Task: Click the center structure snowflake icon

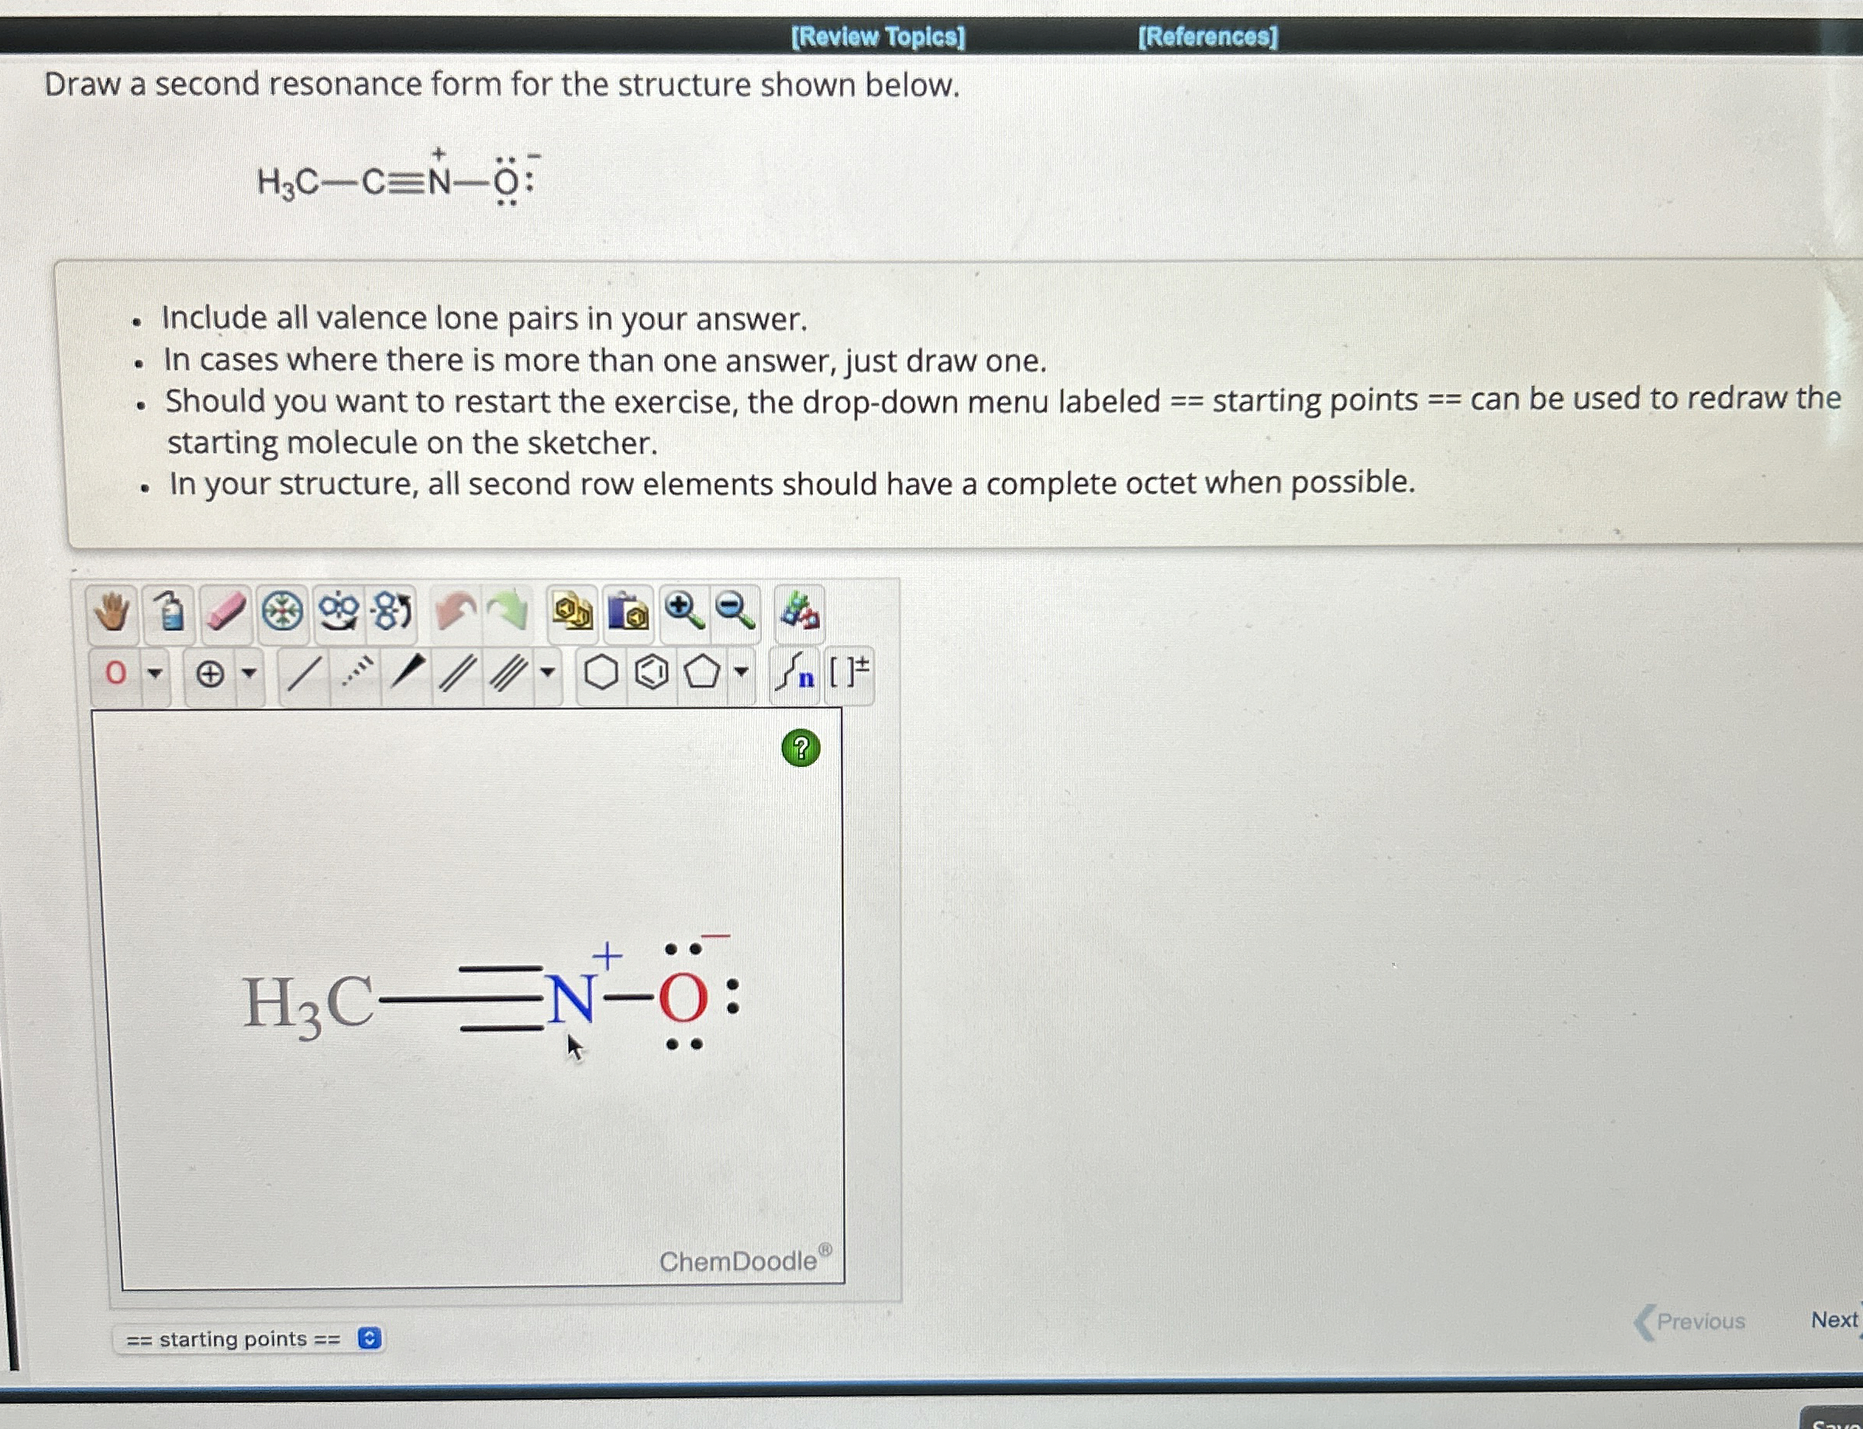Action: 283,612
